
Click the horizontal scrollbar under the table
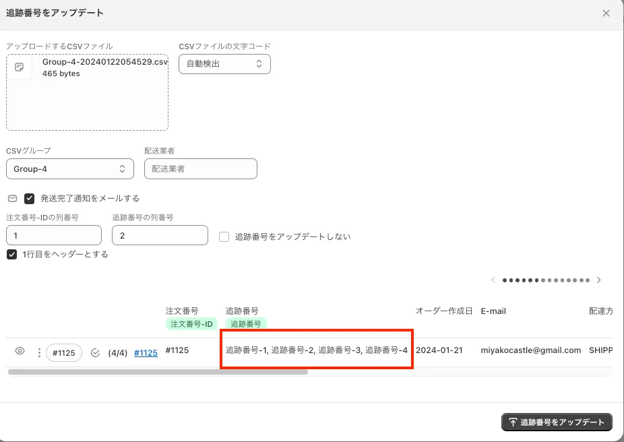[158, 371]
